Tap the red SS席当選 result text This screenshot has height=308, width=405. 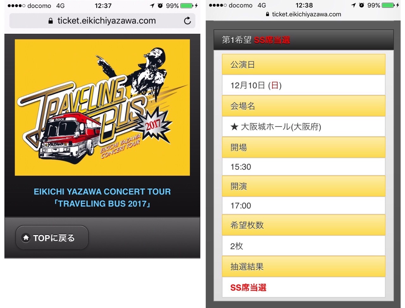tap(248, 287)
